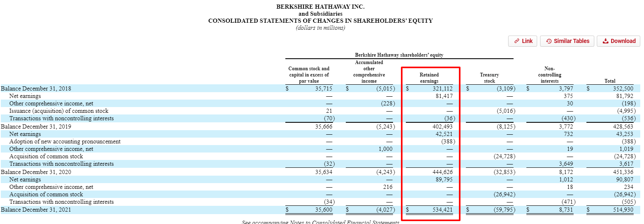Select the Retained earnings column header

pos(429,78)
